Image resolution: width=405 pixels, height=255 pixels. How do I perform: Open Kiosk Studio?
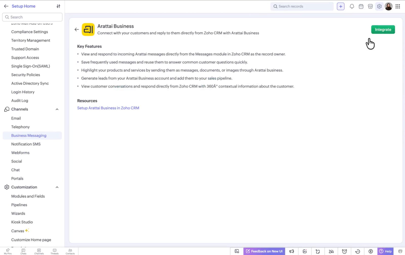(22, 222)
